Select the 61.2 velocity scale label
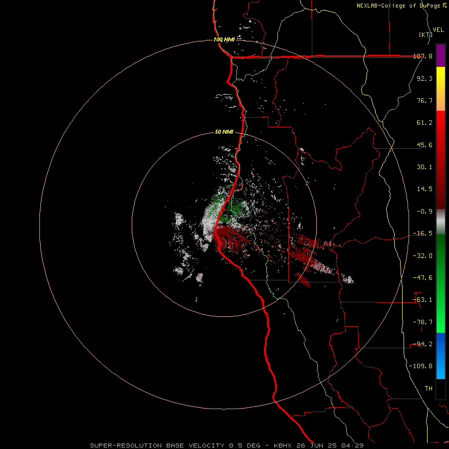Screen dimensions: 449x449 [x=425, y=123]
